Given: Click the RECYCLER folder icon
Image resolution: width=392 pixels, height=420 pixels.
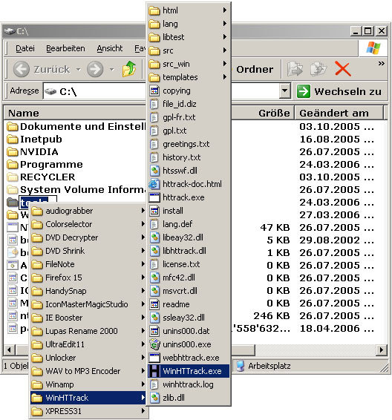Looking at the screenshot, I should click(x=12, y=177).
